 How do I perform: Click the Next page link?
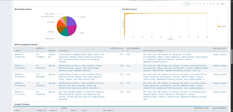(x=223, y=4)
